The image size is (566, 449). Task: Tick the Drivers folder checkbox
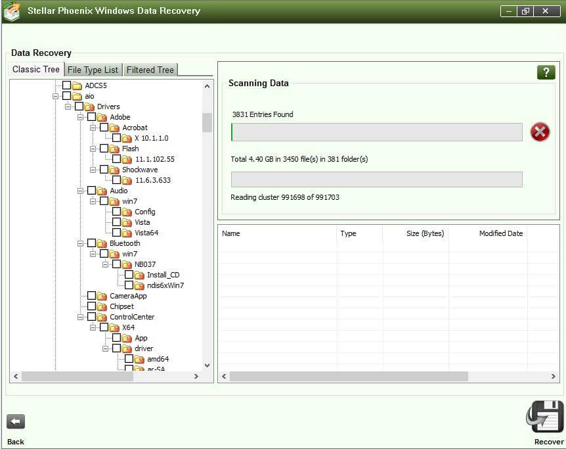pyautogui.click(x=79, y=106)
